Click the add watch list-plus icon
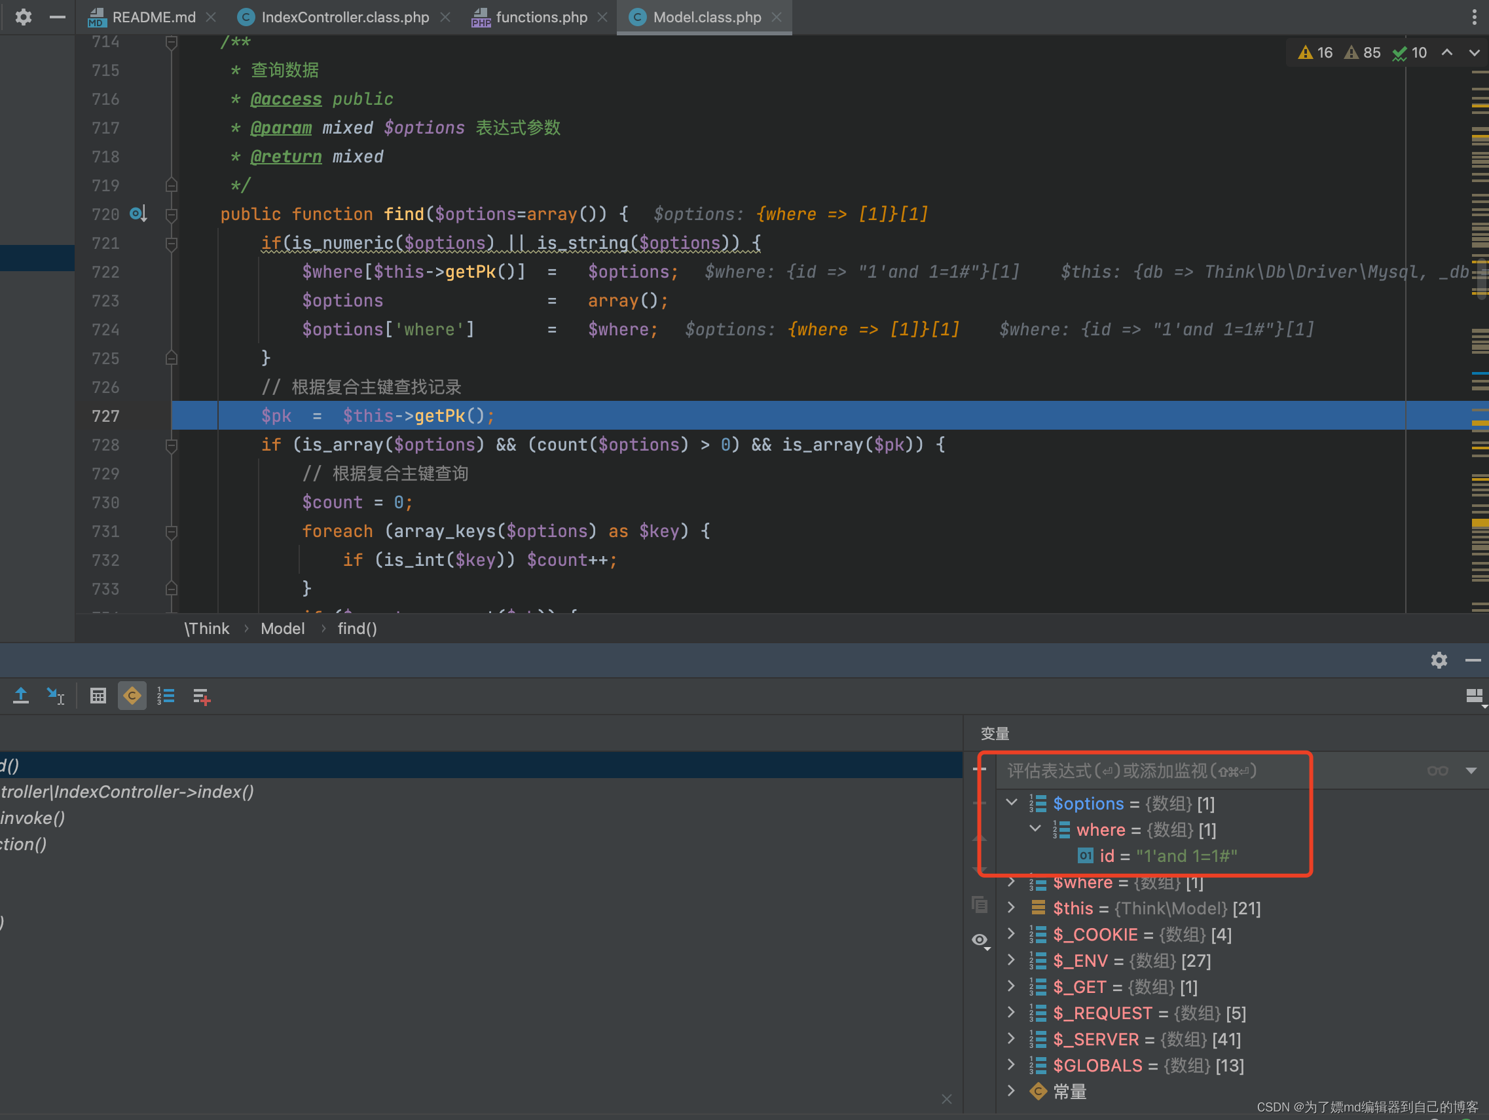This screenshot has width=1489, height=1120. 201,697
